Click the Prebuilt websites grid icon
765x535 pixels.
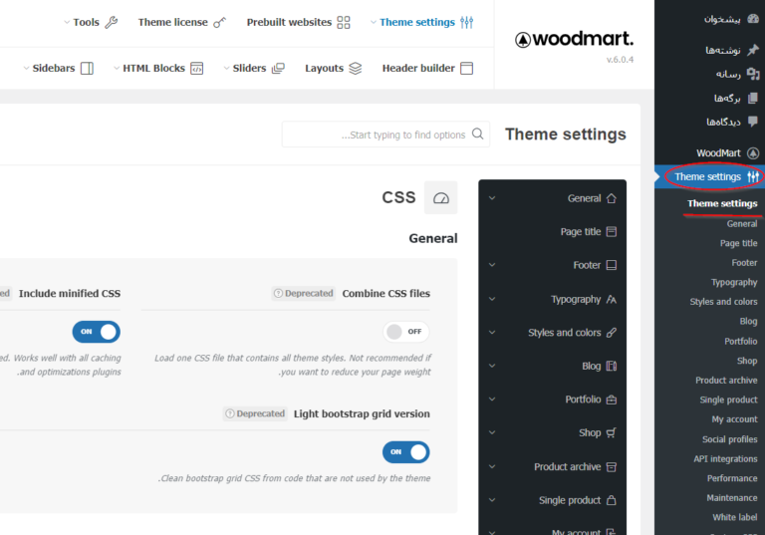[344, 22]
